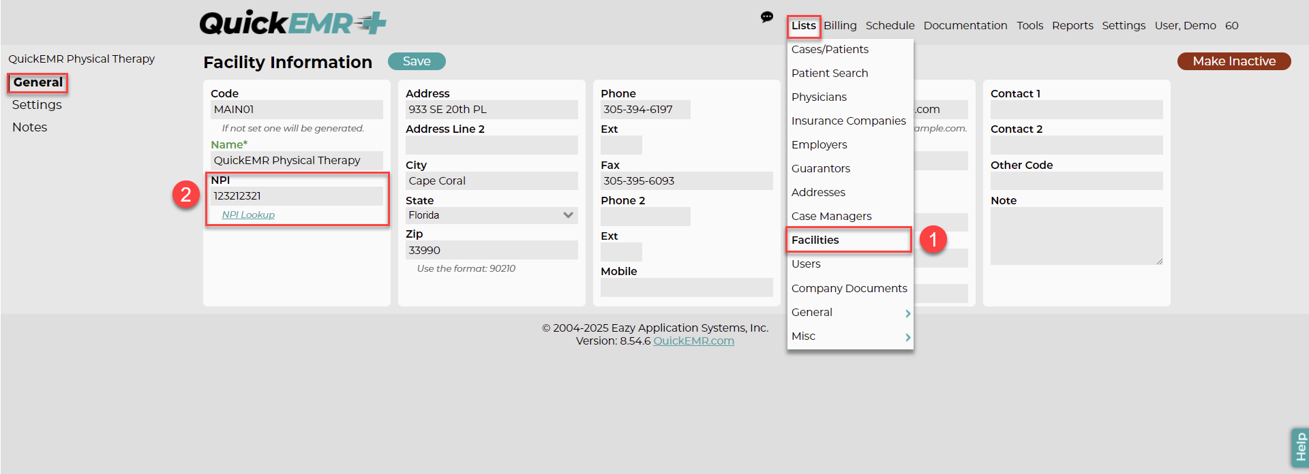
Task: Open the QuickEMR.com footer link
Action: coord(693,341)
